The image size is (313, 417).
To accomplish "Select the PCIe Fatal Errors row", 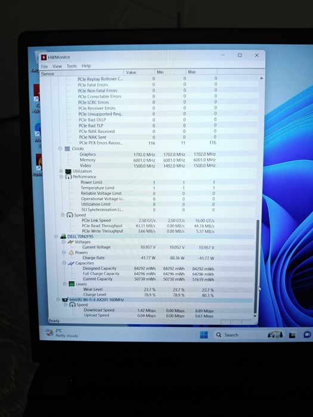I will 148,85.
